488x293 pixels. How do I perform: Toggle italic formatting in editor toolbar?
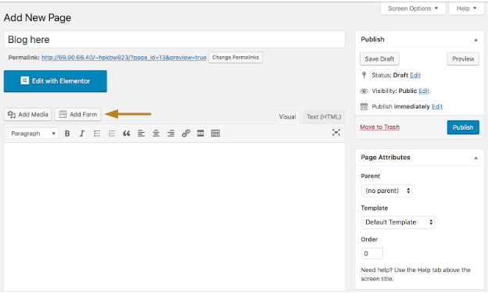click(x=82, y=134)
